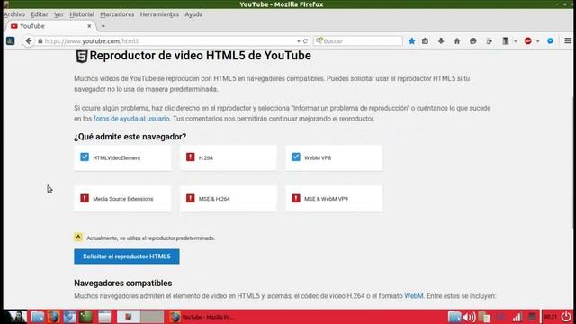This screenshot has width=576, height=324.
Task: Click the extension icon left of back button
Action: click(x=10, y=41)
